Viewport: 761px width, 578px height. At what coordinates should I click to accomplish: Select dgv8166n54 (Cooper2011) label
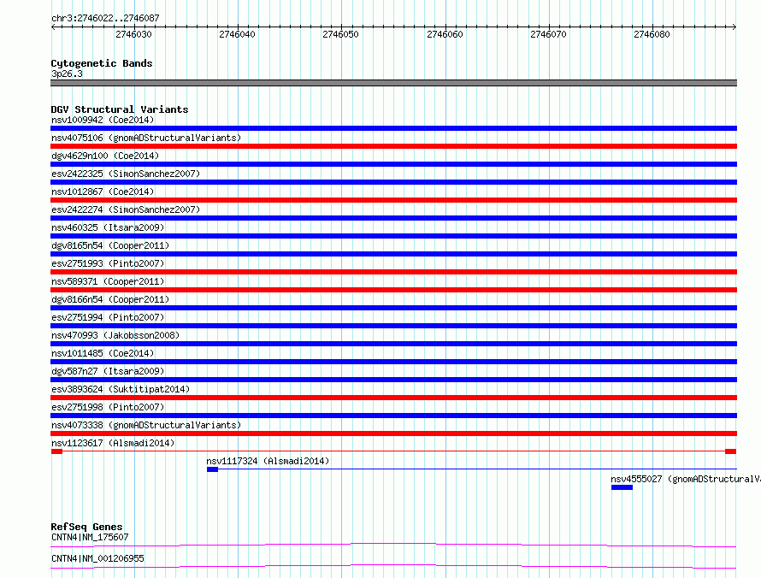coord(110,299)
